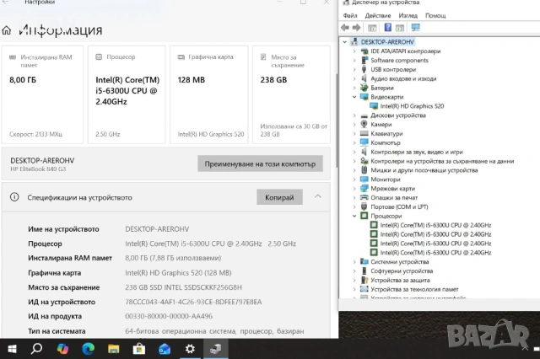Expand the Камери node
540x359 pixels.
[x=354, y=125]
